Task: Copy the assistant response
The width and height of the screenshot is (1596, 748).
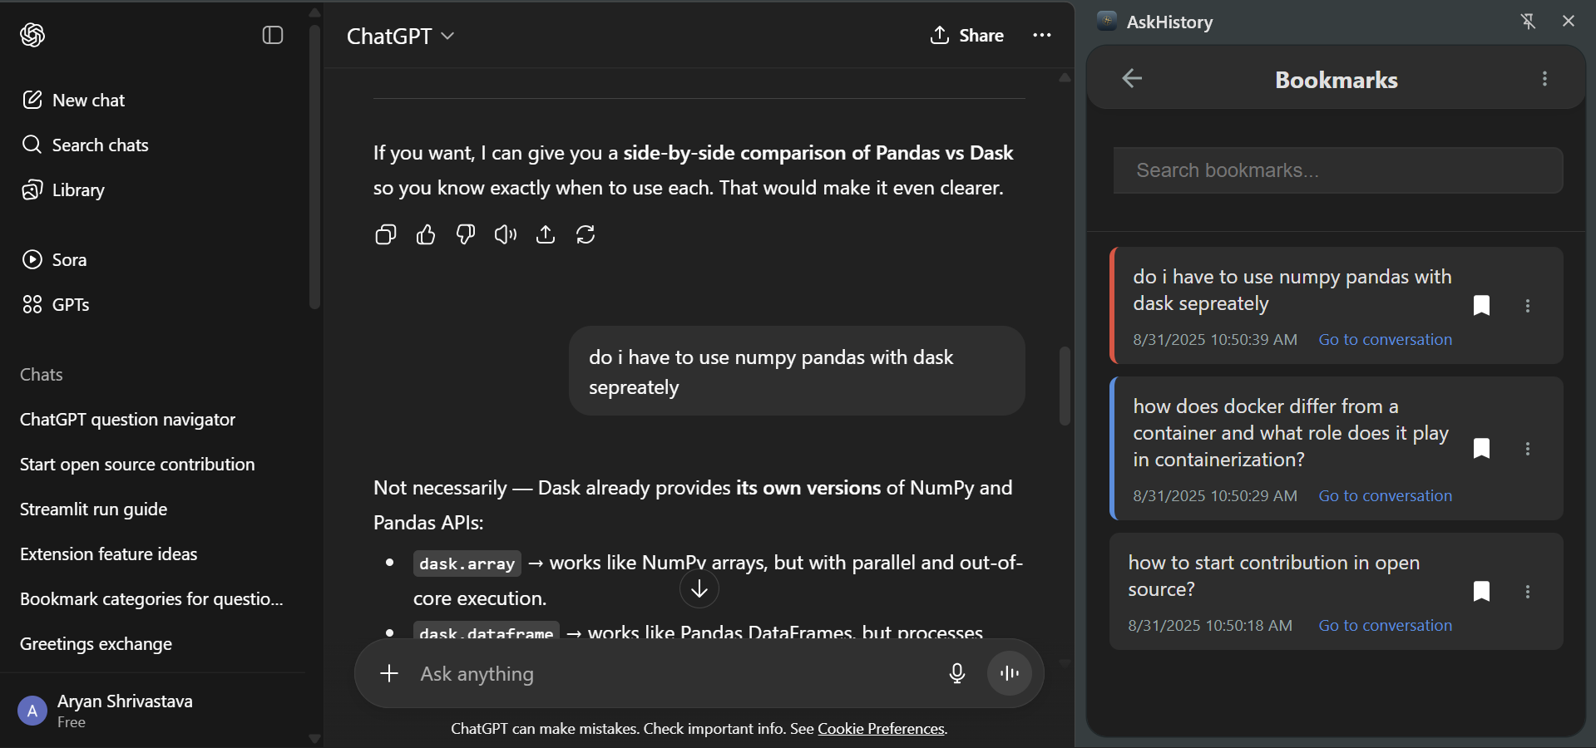Action: (x=386, y=235)
